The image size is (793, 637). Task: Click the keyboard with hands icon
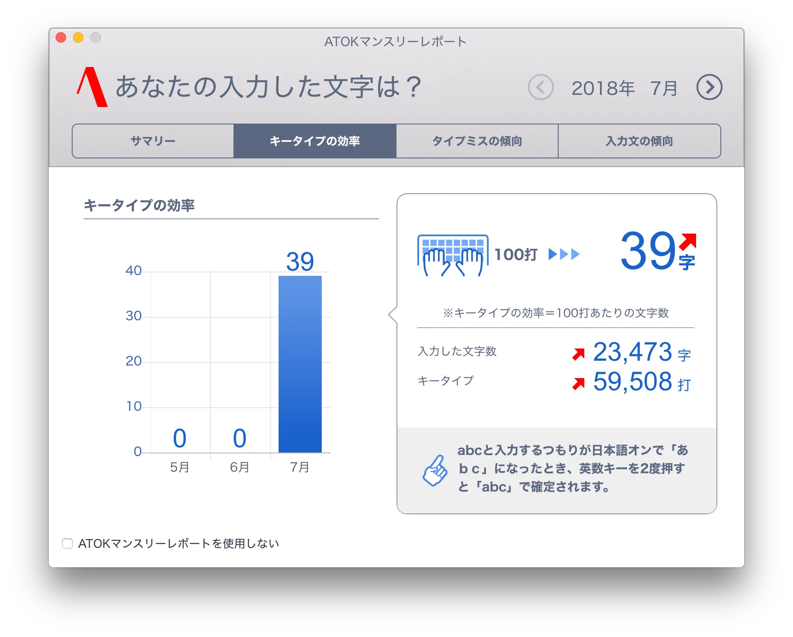(x=453, y=255)
